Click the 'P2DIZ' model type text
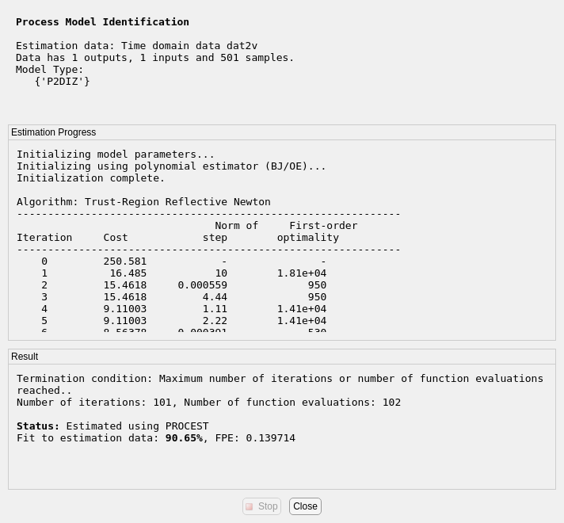564x523 pixels. (62, 81)
